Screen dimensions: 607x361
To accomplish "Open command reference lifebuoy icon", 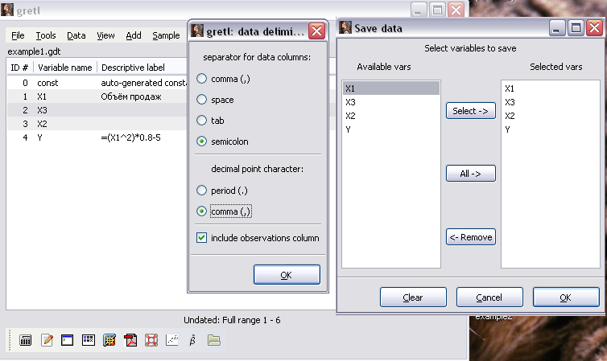I will click(151, 341).
